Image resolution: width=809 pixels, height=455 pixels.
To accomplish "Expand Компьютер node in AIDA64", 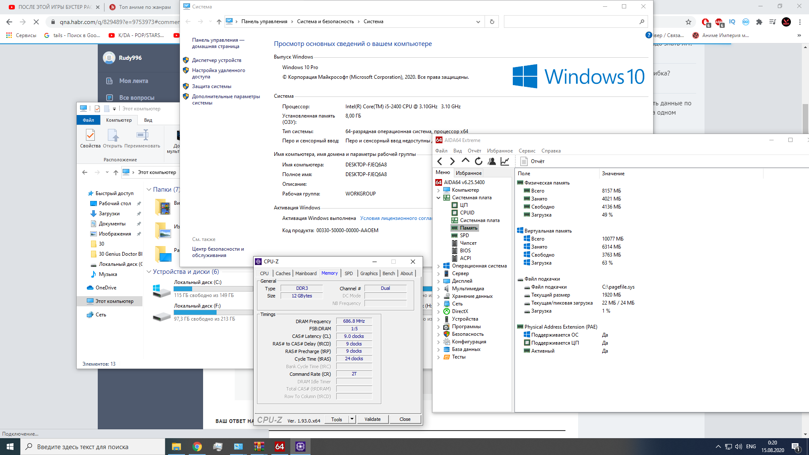I will tap(438, 190).
